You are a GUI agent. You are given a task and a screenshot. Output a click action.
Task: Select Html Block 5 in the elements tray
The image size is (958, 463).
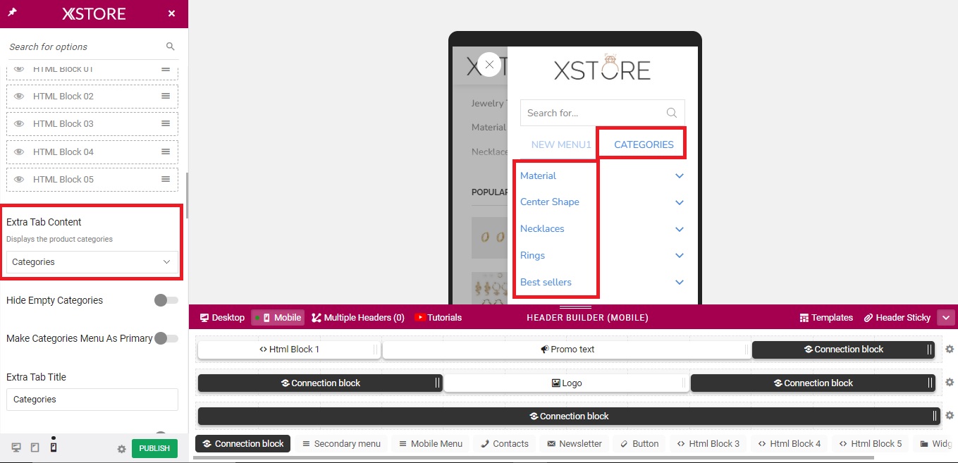click(x=871, y=443)
